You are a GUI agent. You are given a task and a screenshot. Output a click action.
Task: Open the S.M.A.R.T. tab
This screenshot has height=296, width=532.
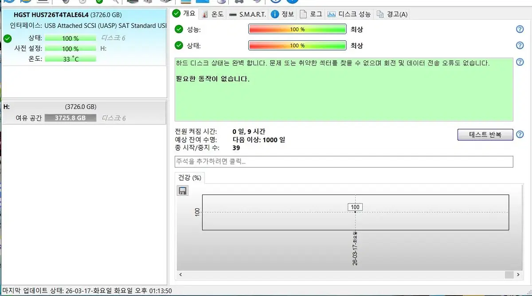pyautogui.click(x=249, y=14)
